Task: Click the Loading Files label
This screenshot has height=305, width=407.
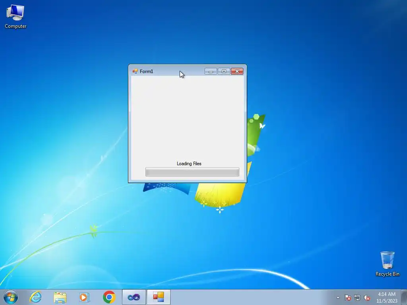Action: (x=189, y=164)
